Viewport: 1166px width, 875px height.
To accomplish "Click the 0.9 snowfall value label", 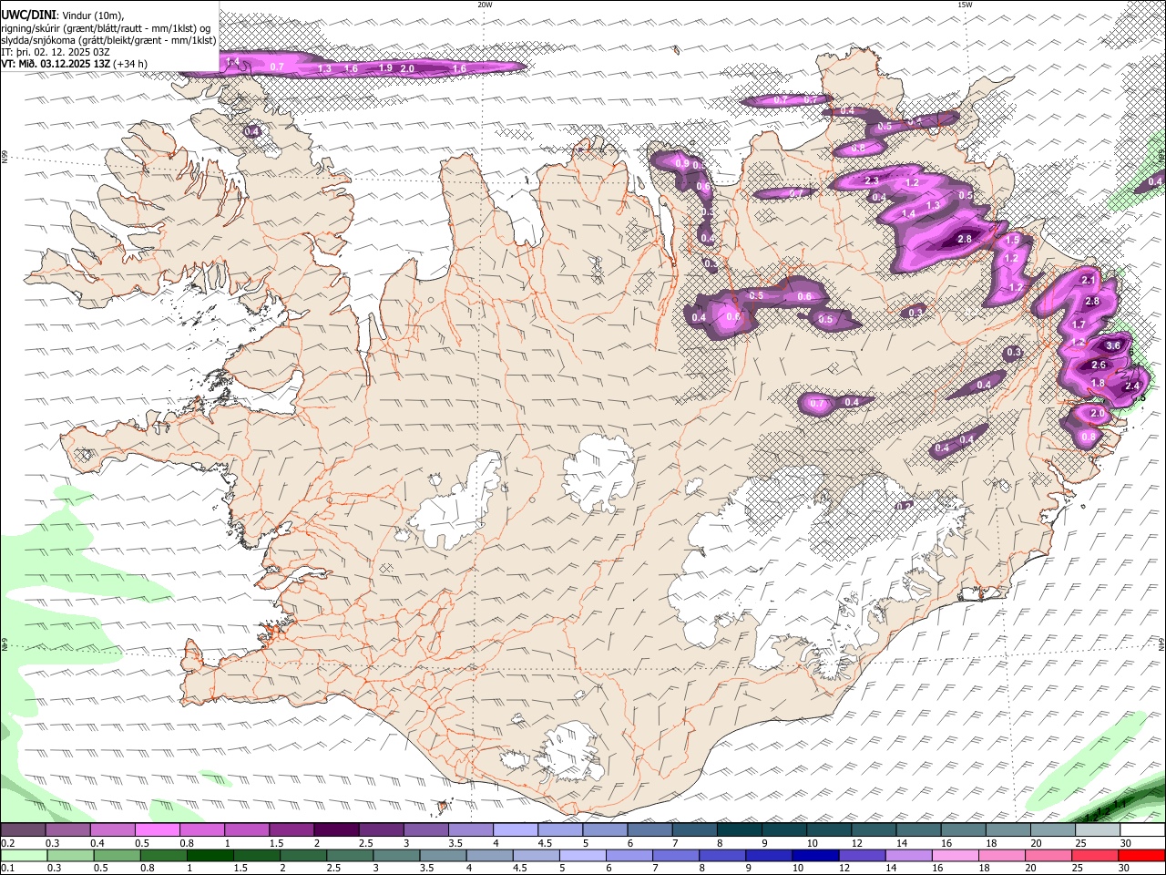I will (x=682, y=163).
